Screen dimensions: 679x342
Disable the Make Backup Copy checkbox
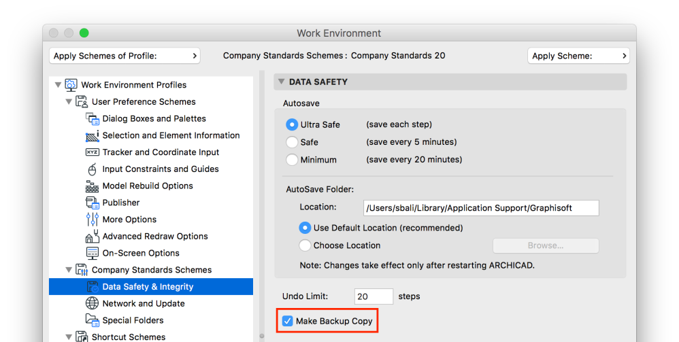click(288, 321)
